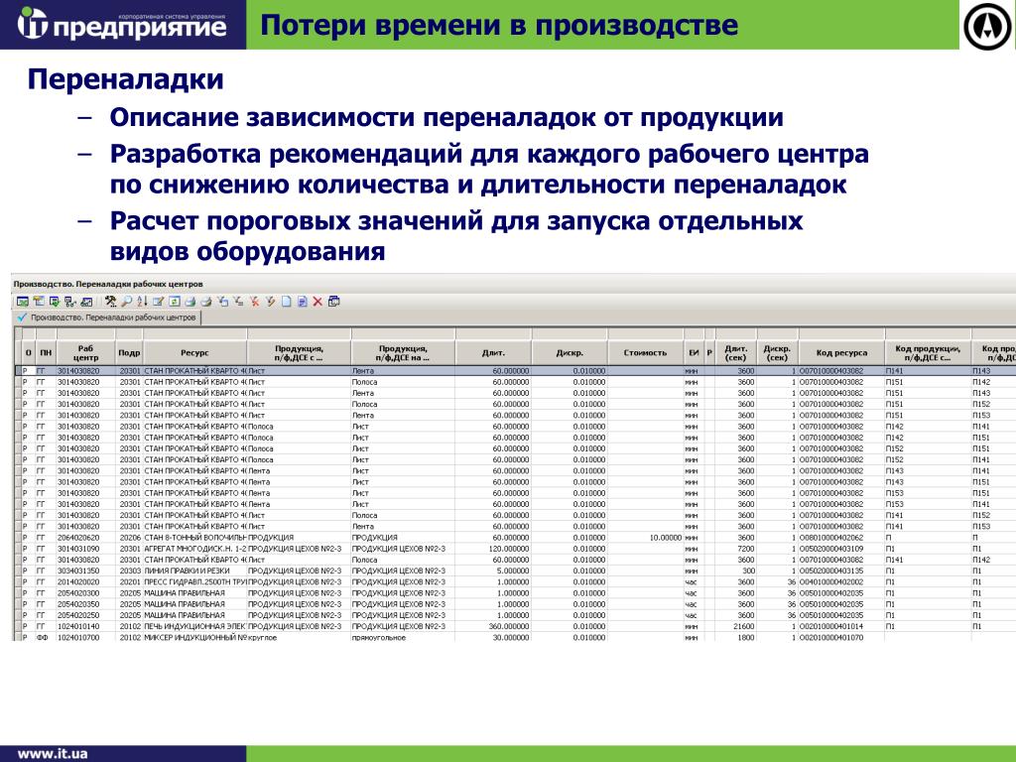Click the cascade windows icon after the red X

[x=333, y=302]
